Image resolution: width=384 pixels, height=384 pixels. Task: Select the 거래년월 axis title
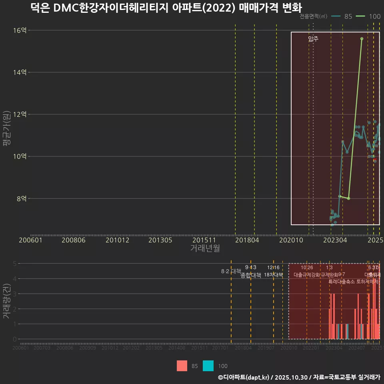point(204,248)
